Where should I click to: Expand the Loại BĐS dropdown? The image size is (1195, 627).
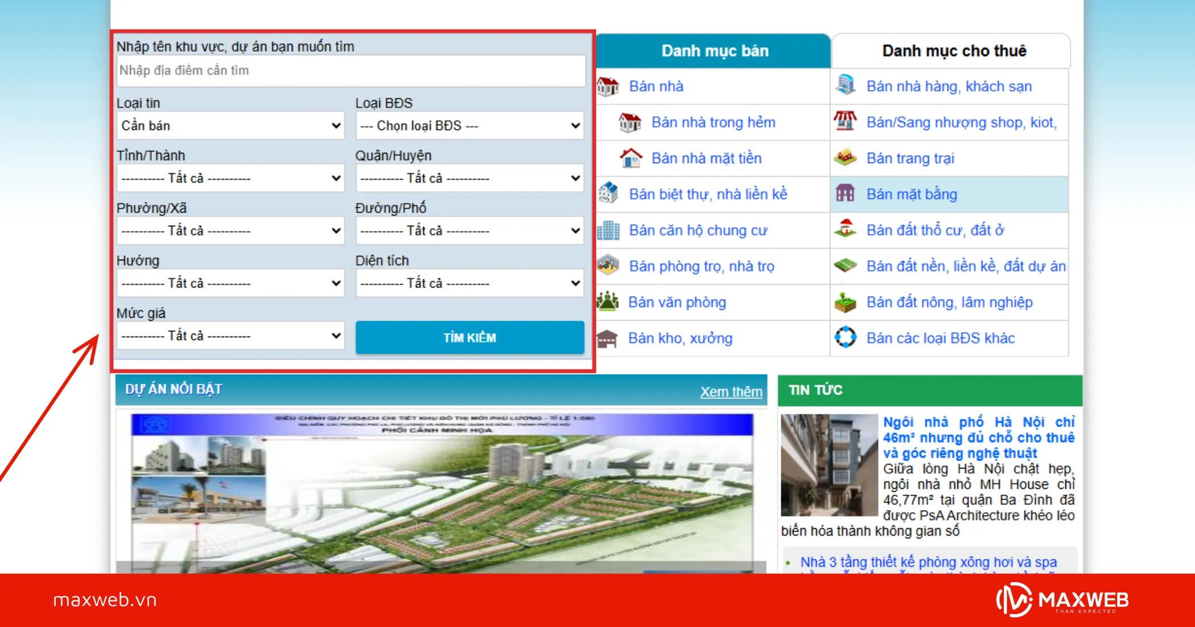(469, 126)
